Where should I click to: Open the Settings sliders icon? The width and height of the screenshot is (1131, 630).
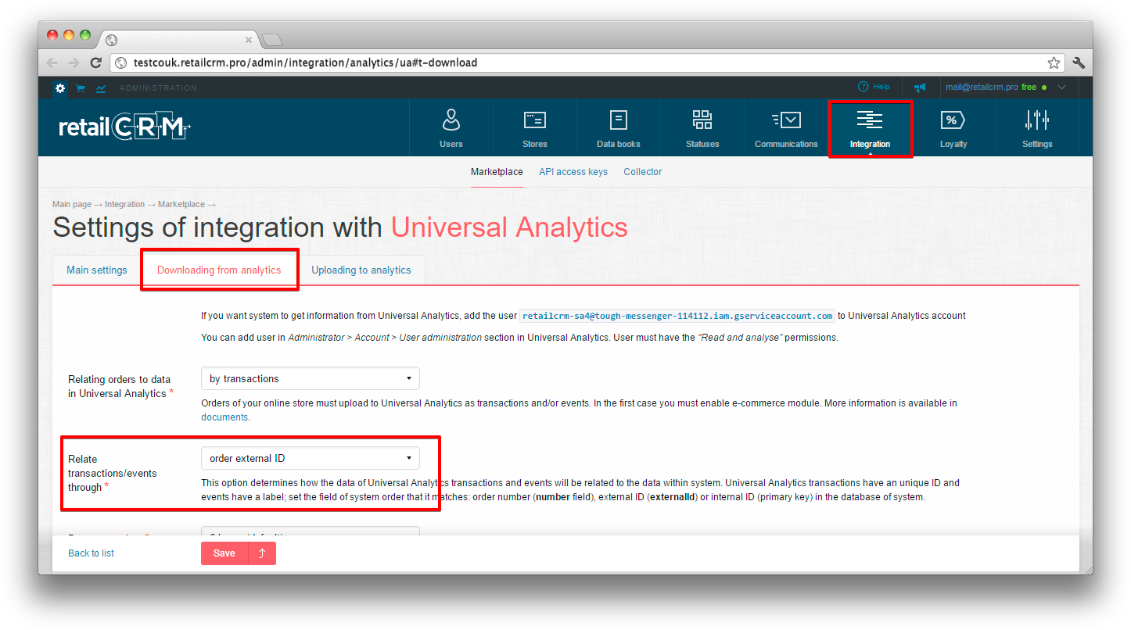coord(1037,120)
